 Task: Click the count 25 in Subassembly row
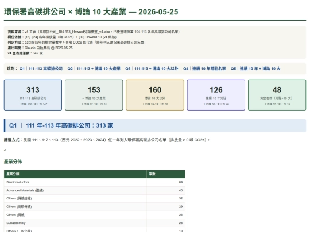coord(181,223)
